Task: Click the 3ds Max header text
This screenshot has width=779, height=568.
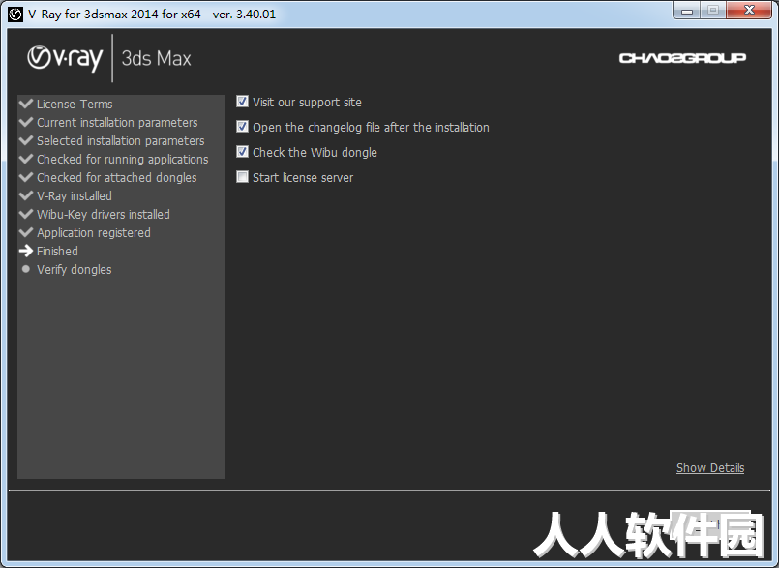Action: coord(156,59)
